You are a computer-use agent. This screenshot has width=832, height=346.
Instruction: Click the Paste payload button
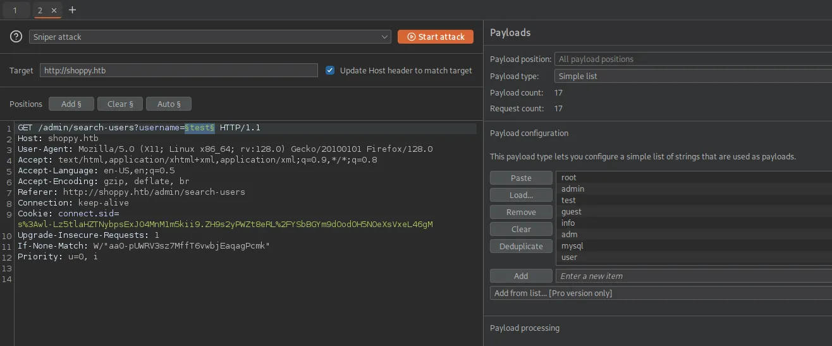(x=521, y=178)
